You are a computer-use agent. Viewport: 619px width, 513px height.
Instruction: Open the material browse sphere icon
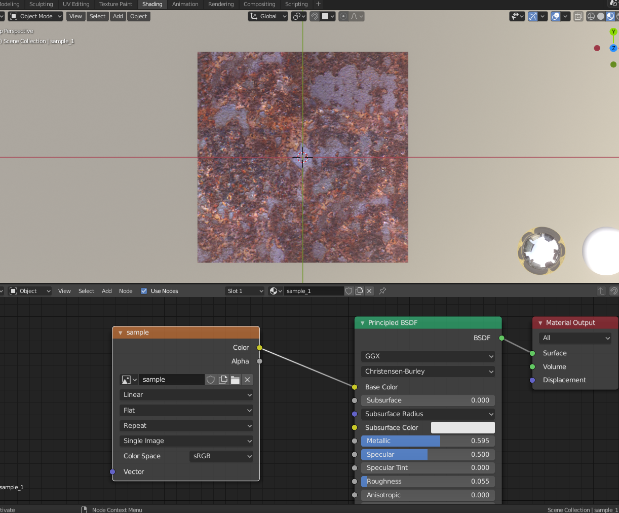coord(276,291)
